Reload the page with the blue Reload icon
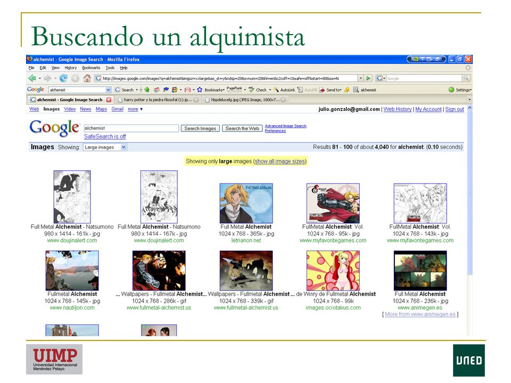511x383 pixels. 63,78
